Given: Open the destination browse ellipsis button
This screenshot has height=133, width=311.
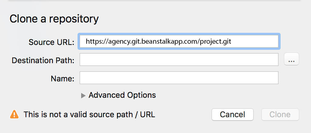Looking at the screenshot, I should coord(291,59).
